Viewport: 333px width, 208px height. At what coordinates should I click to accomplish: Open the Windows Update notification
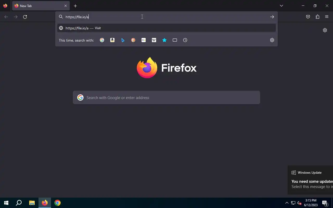(x=310, y=180)
